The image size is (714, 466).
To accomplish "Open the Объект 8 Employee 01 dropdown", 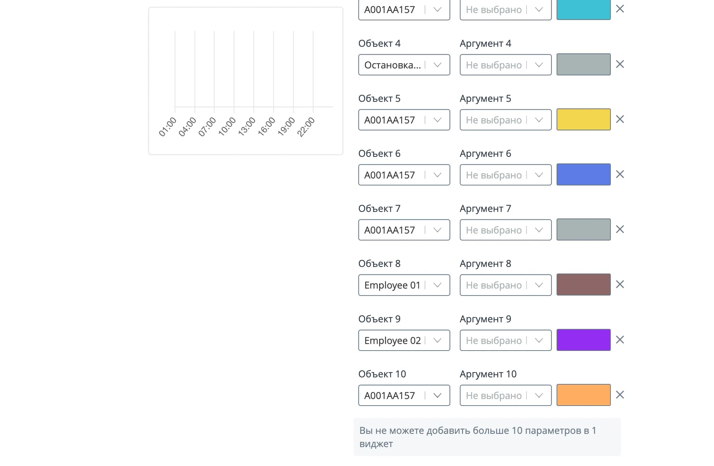I will tap(404, 285).
